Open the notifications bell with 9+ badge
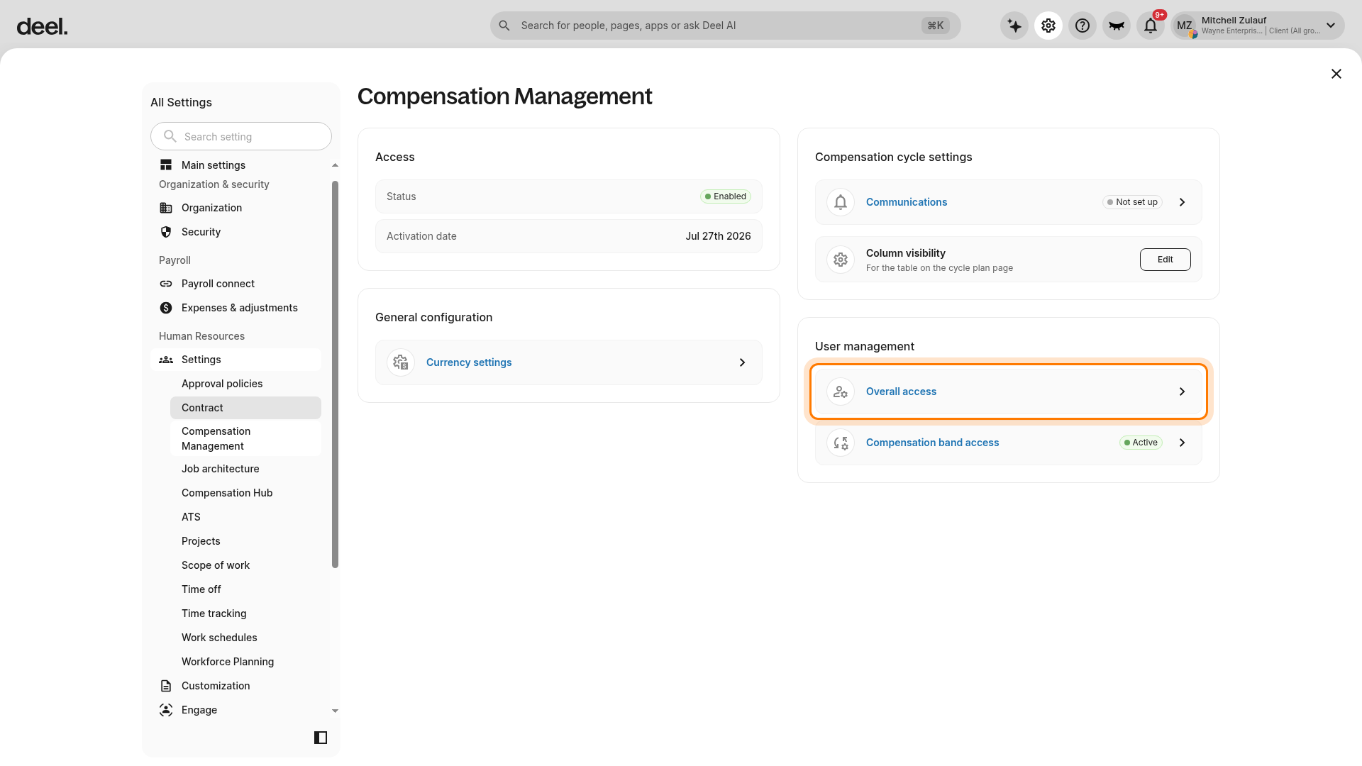The height and width of the screenshot is (766, 1362). click(1151, 26)
